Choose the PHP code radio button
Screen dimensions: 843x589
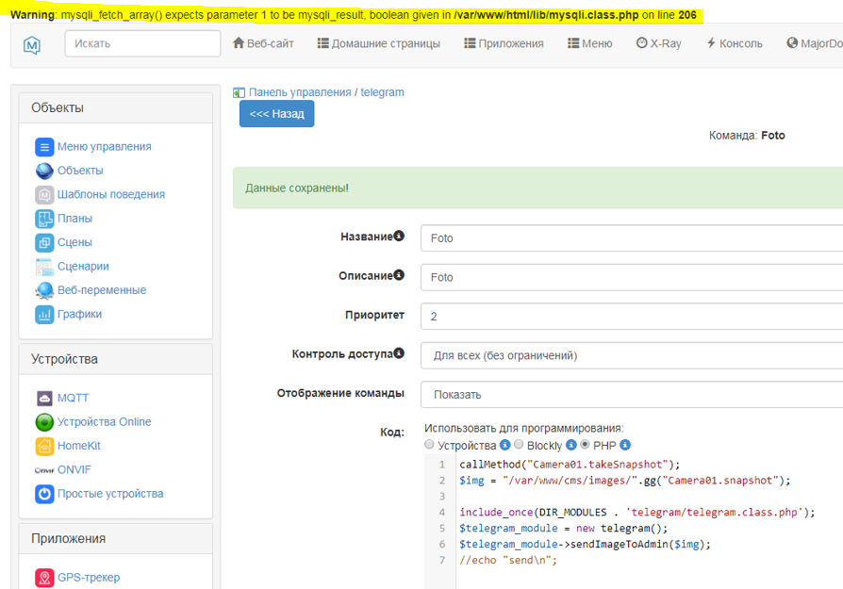[585, 445]
